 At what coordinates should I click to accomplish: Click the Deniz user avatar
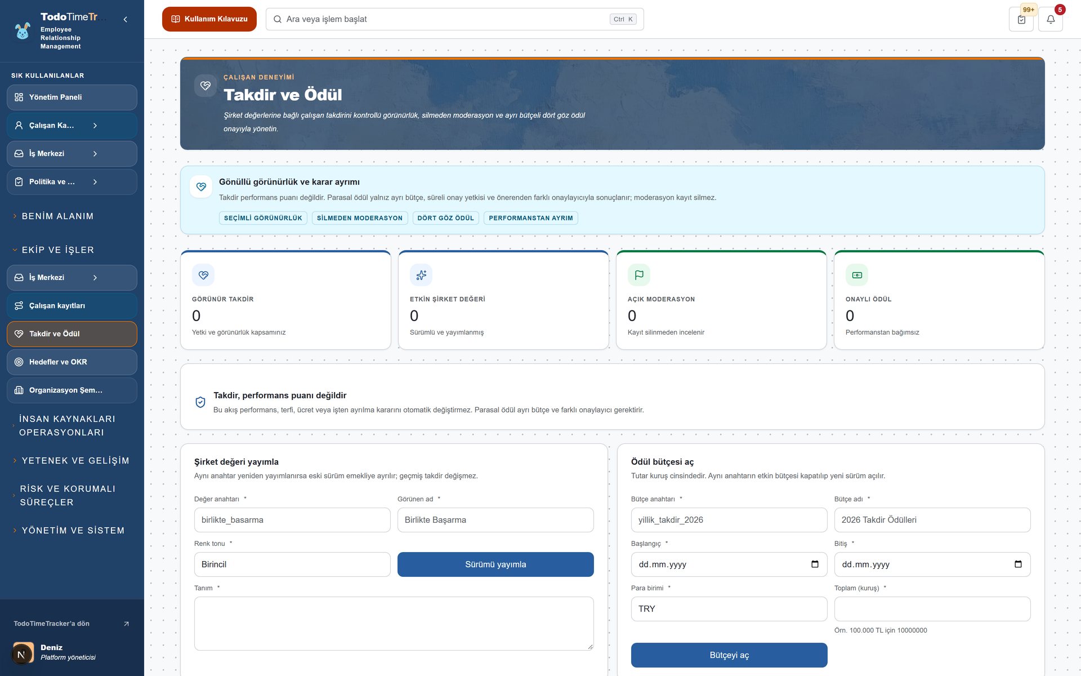point(23,653)
